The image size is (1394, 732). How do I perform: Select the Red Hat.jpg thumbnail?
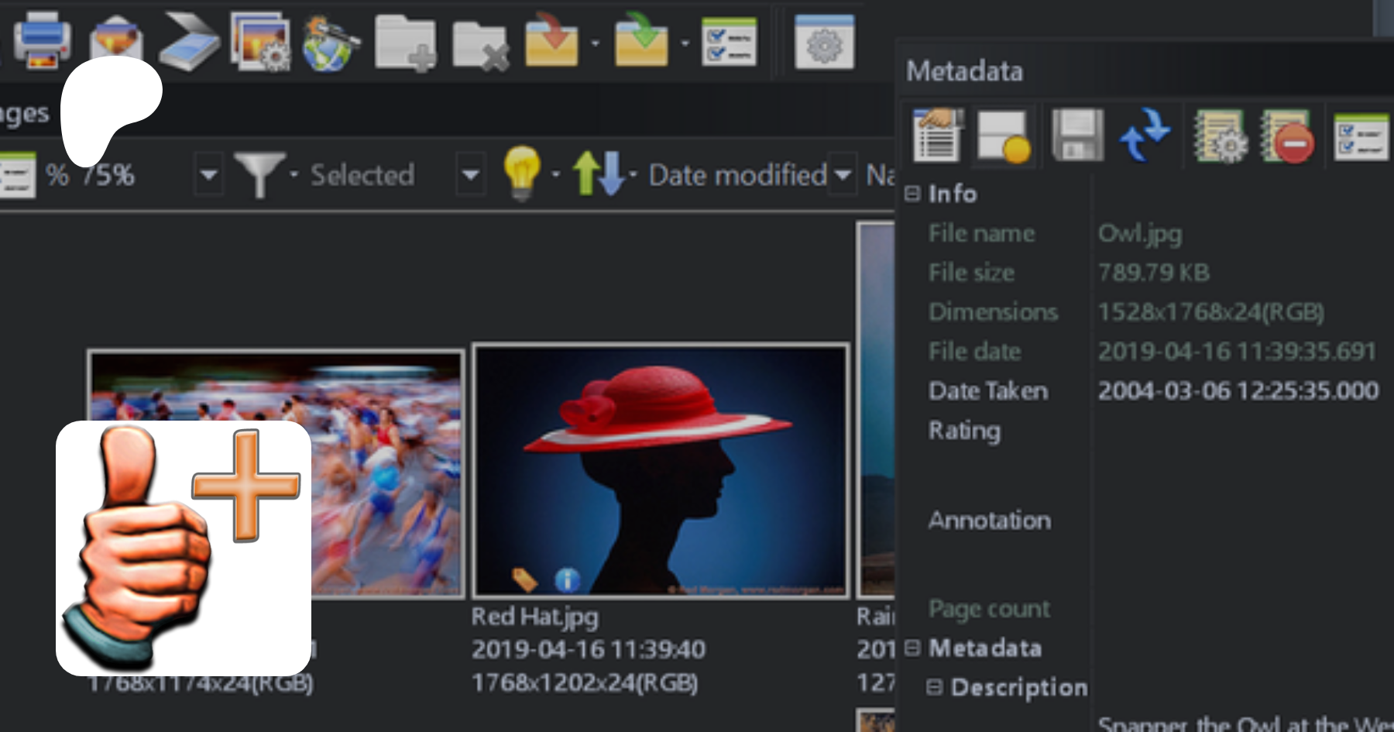pos(661,471)
